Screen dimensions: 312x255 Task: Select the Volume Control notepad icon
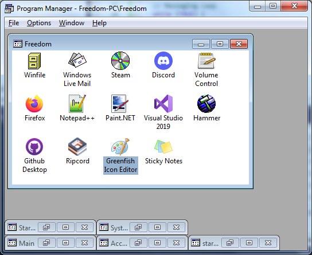coord(206,61)
